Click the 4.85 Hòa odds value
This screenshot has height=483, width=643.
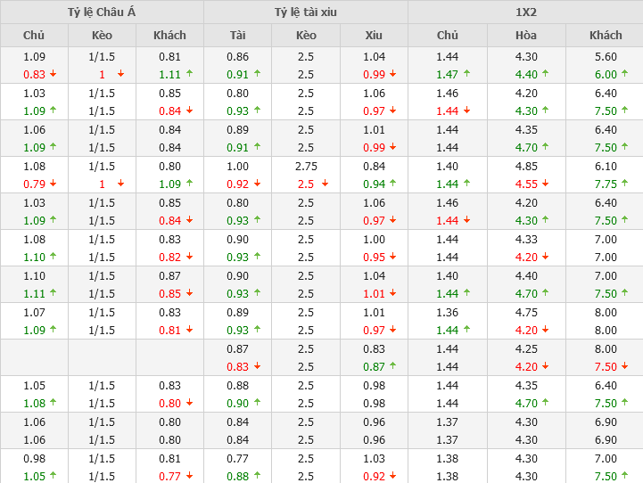pos(526,166)
